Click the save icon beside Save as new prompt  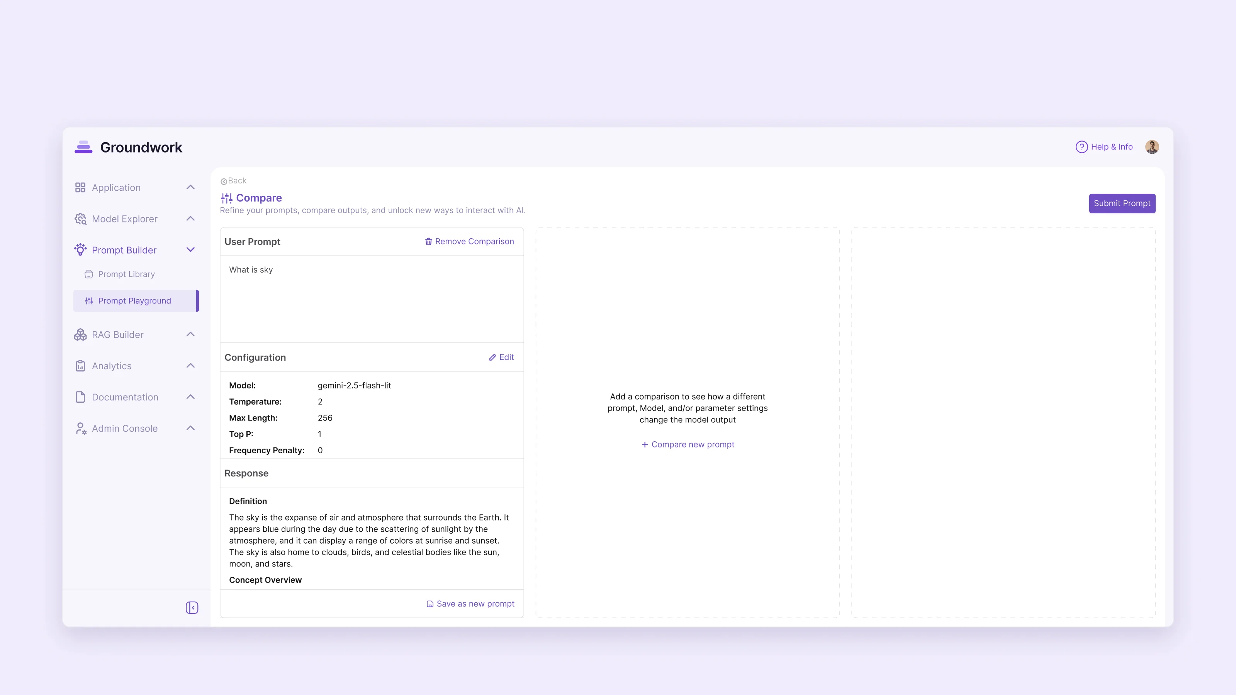[x=430, y=604]
